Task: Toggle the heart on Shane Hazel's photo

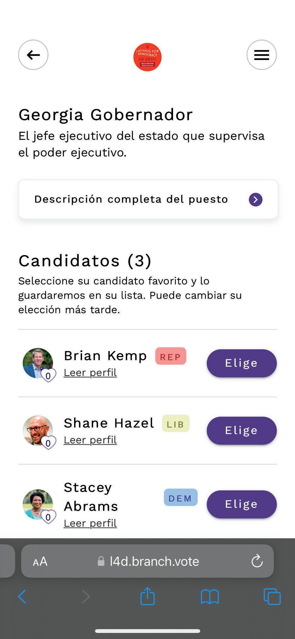Action: (48, 443)
